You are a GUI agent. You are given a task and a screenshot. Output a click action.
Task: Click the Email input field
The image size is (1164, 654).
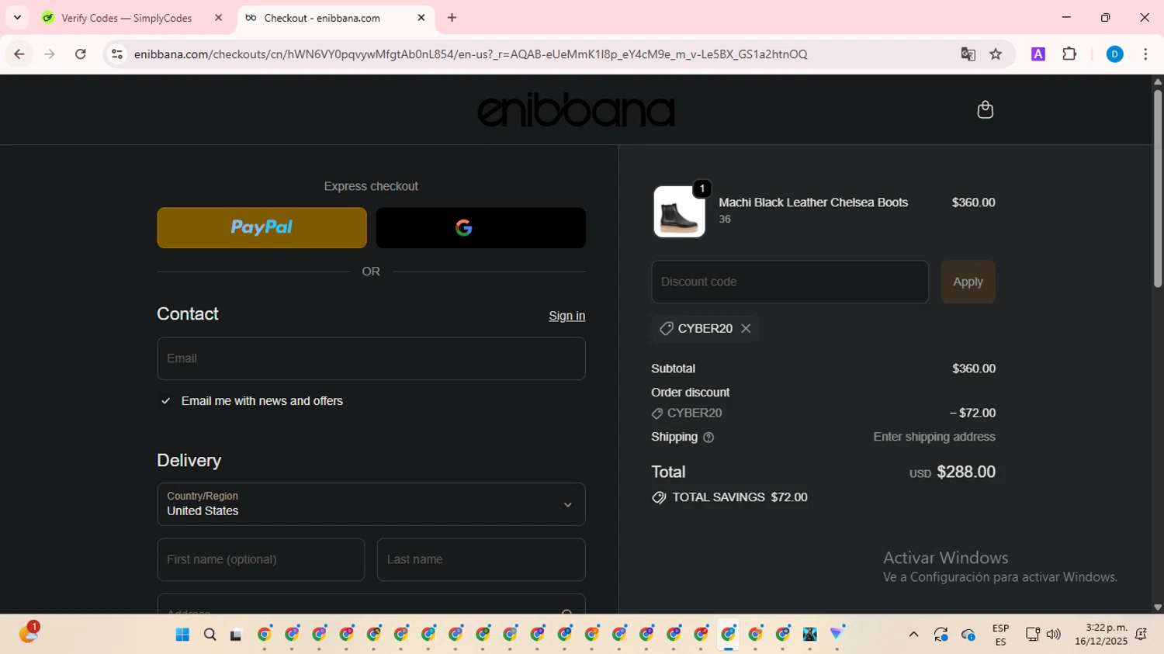coord(371,358)
